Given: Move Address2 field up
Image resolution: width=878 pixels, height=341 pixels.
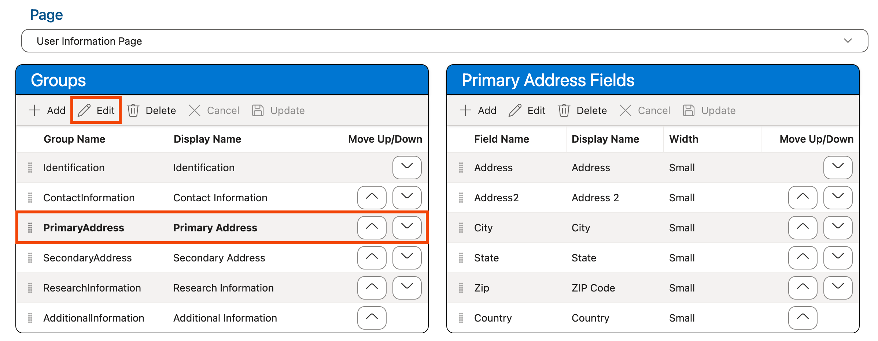Looking at the screenshot, I should tap(803, 198).
